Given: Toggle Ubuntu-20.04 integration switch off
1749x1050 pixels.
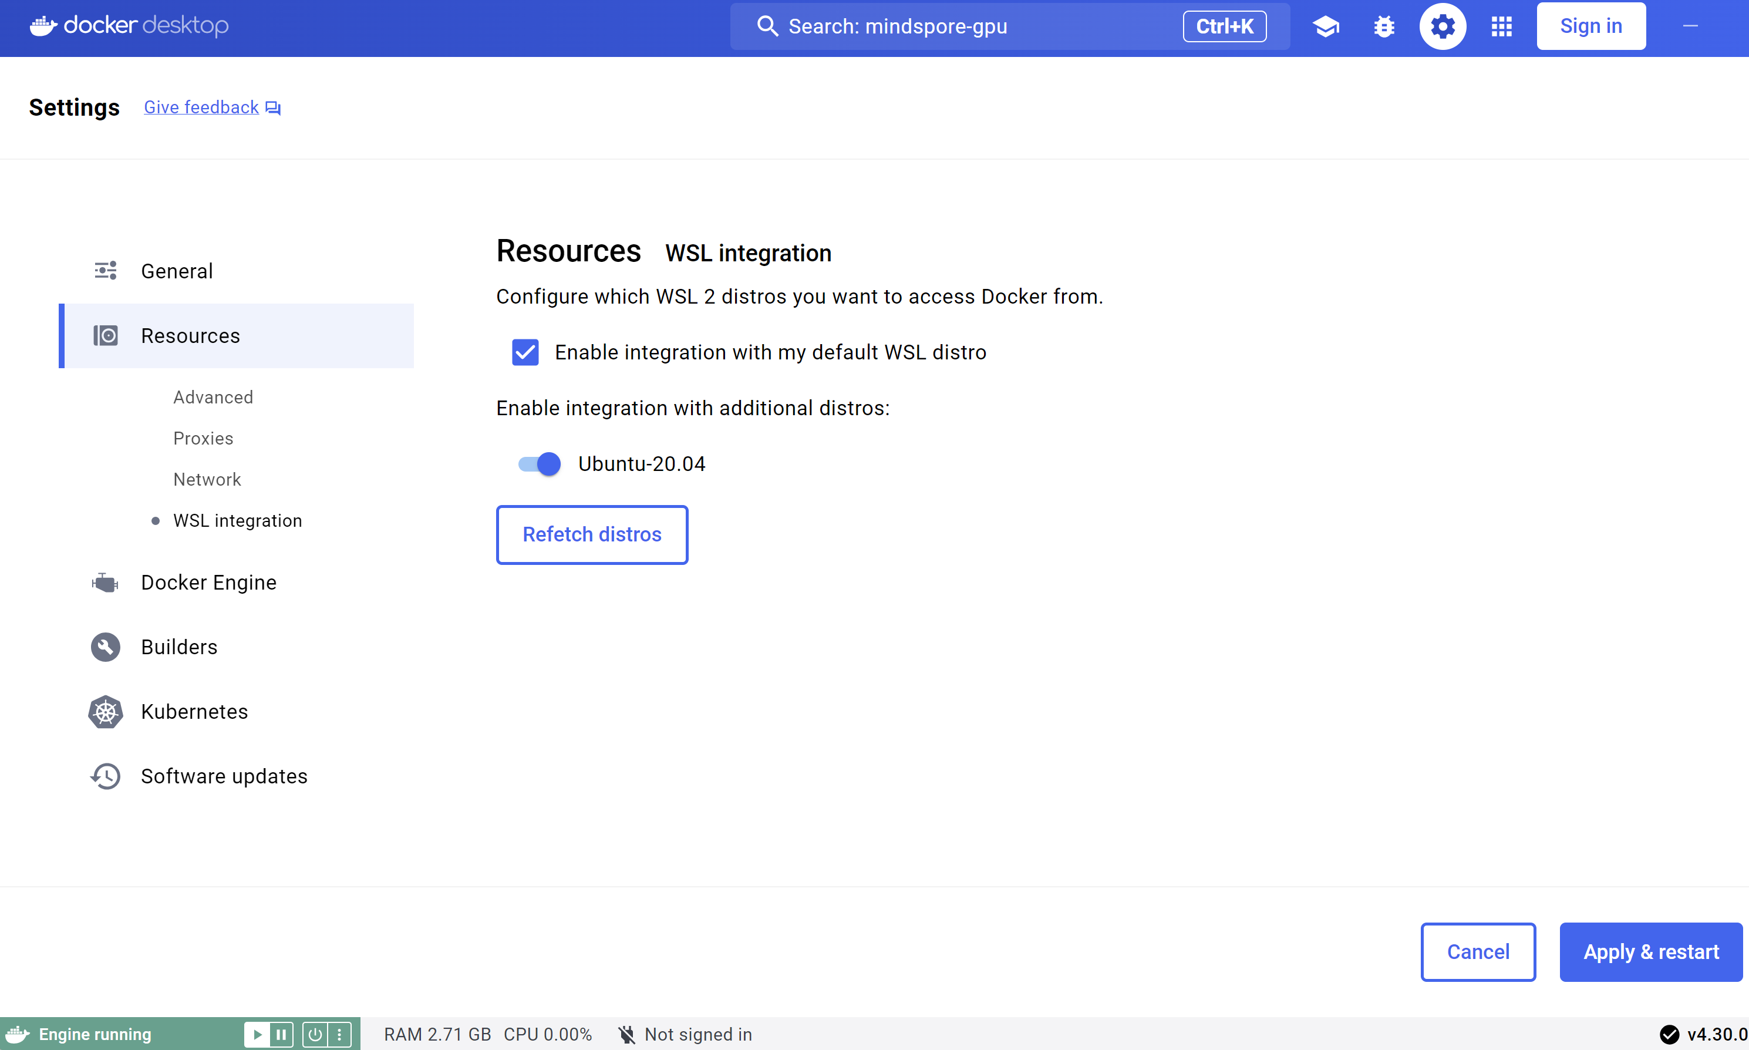Looking at the screenshot, I should (540, 464).
